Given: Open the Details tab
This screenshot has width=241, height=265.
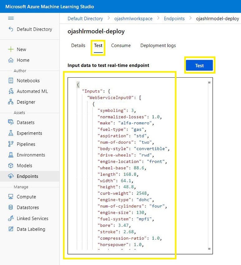Looking at the screenshot, I should 78,46.
